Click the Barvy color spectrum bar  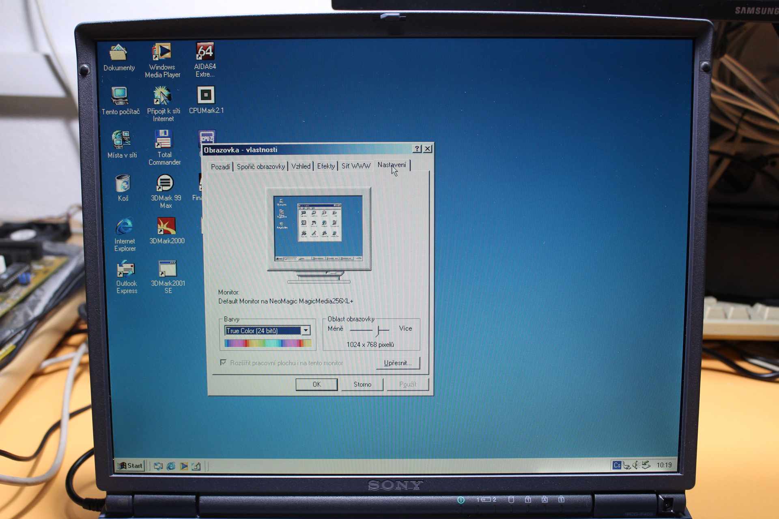coord(268,343)
